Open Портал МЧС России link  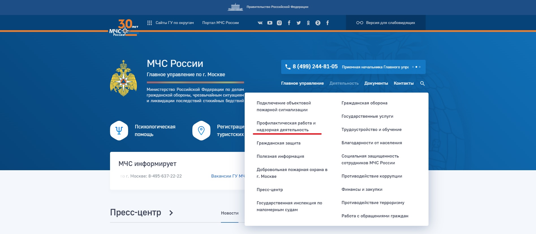point(220,23)
